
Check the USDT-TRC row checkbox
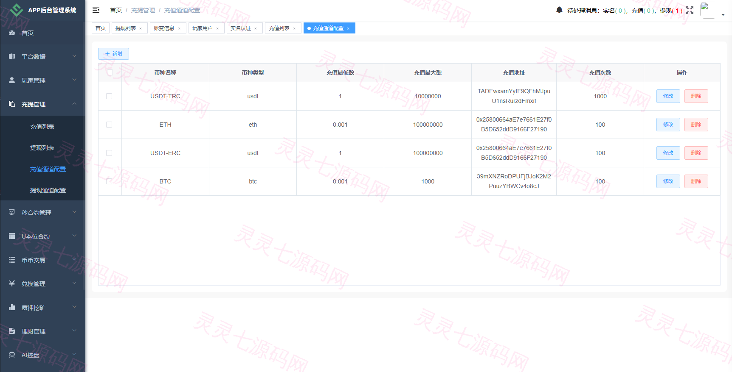[109, 96]
